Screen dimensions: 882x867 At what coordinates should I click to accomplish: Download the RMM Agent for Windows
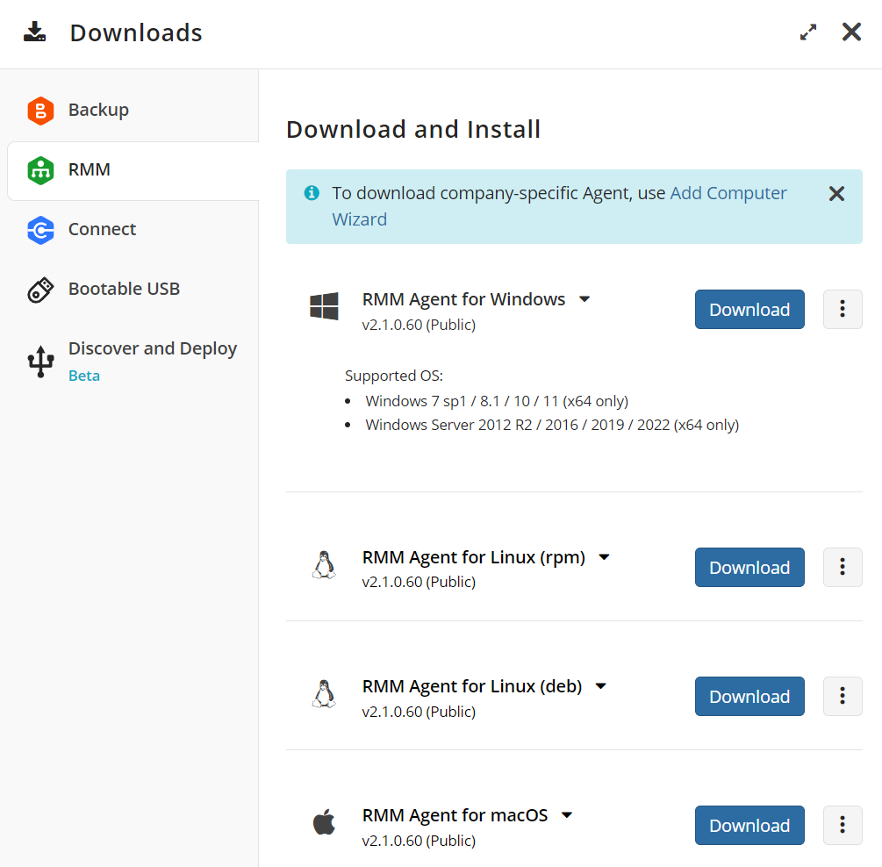[749, 309]
